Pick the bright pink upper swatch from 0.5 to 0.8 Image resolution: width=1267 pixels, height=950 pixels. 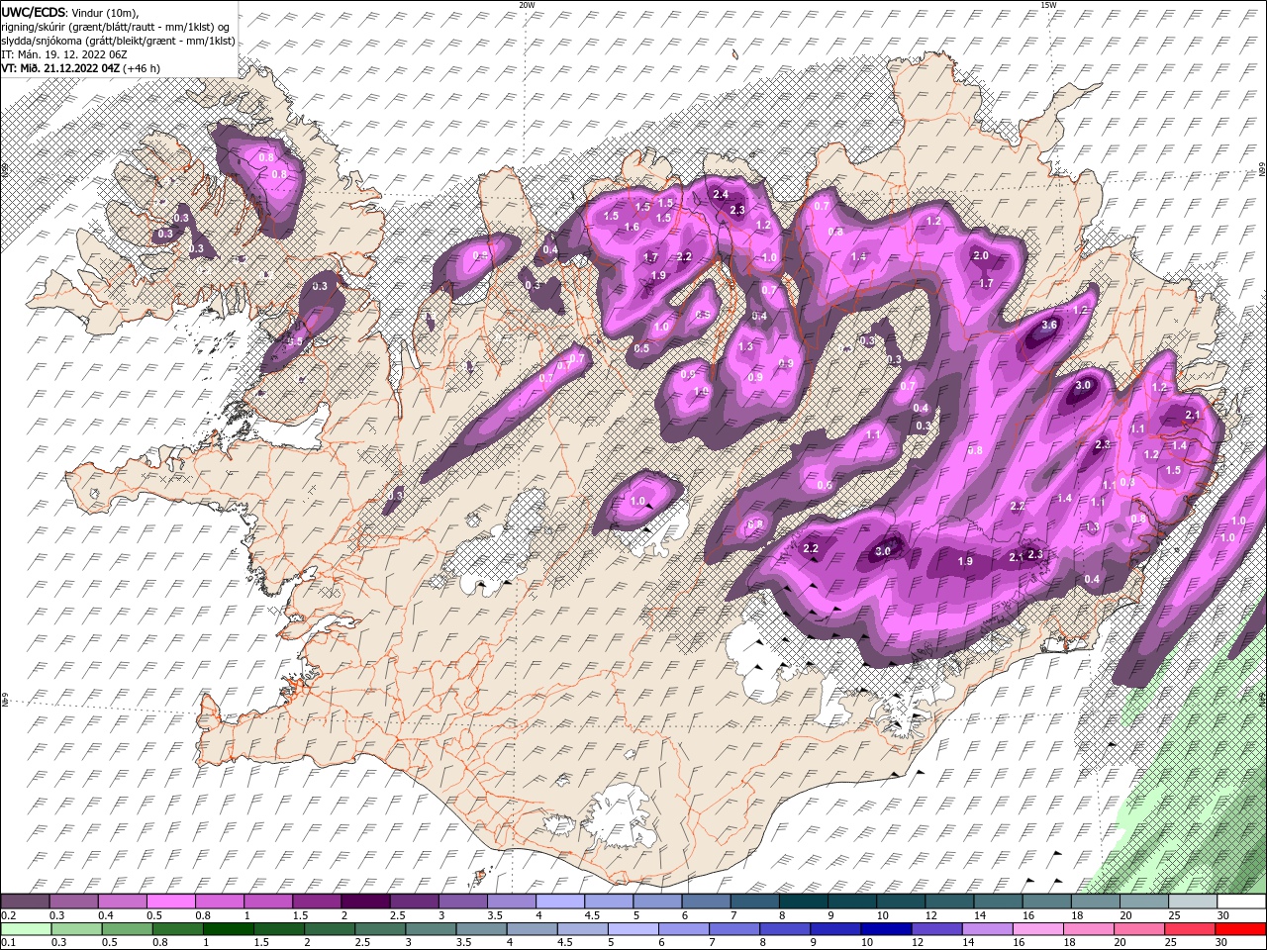pos(170,902)
